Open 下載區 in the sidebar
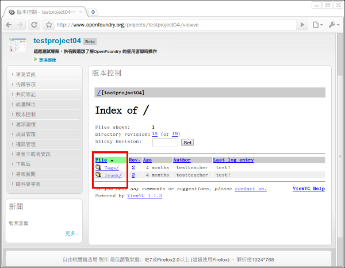 click(23, 164)
